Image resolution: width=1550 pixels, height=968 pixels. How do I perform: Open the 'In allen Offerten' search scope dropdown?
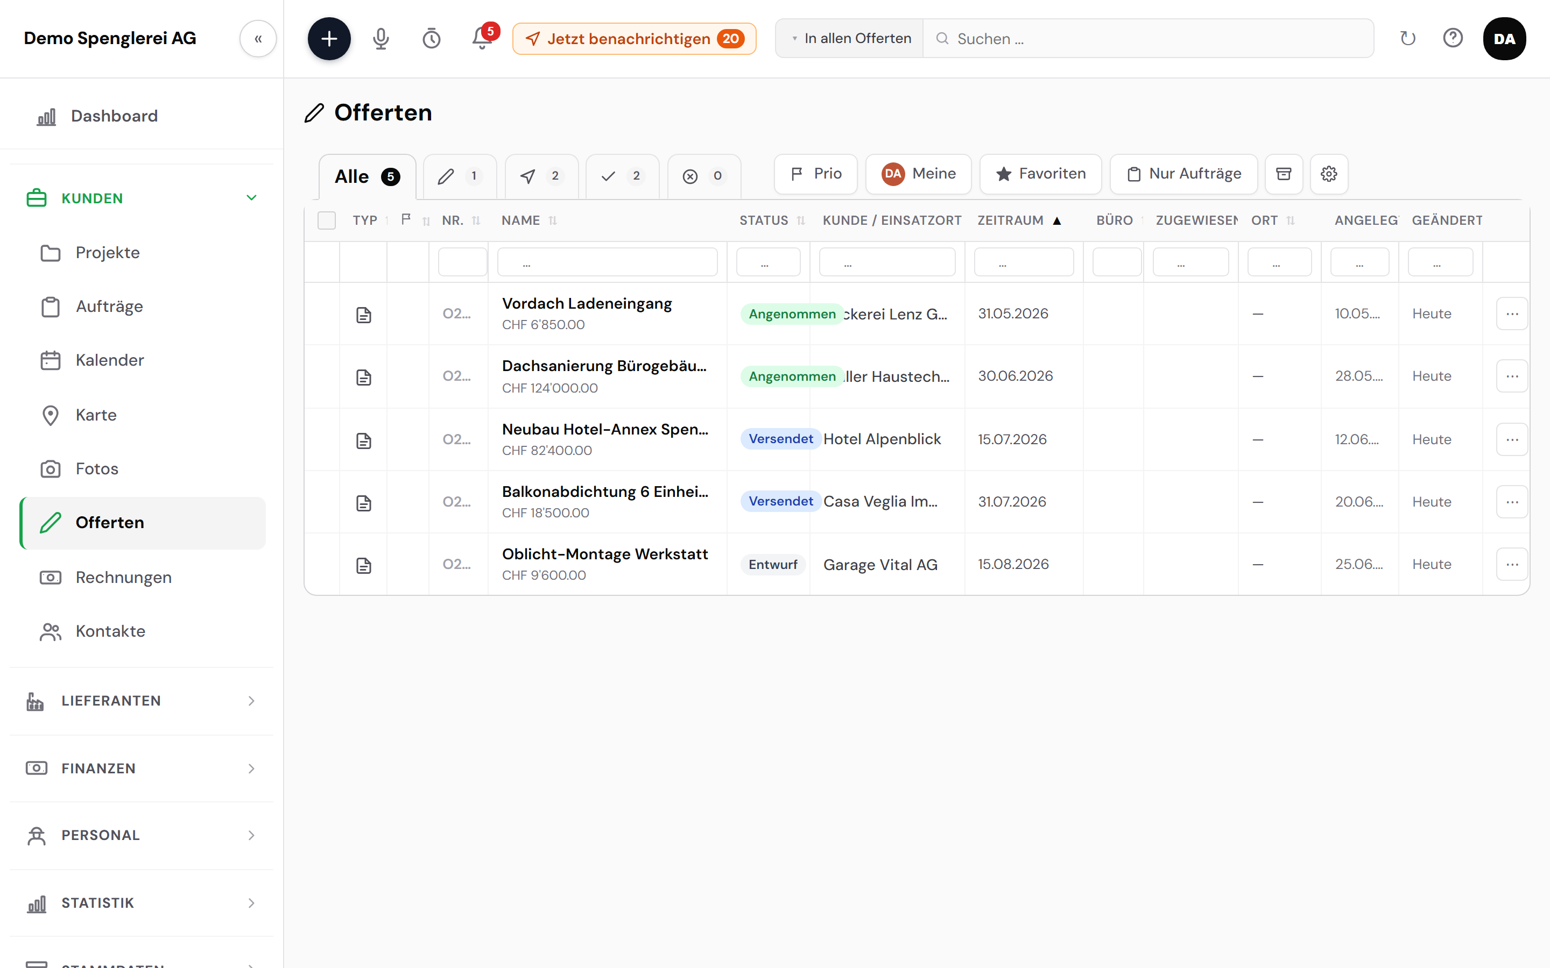tap(850, 38)
